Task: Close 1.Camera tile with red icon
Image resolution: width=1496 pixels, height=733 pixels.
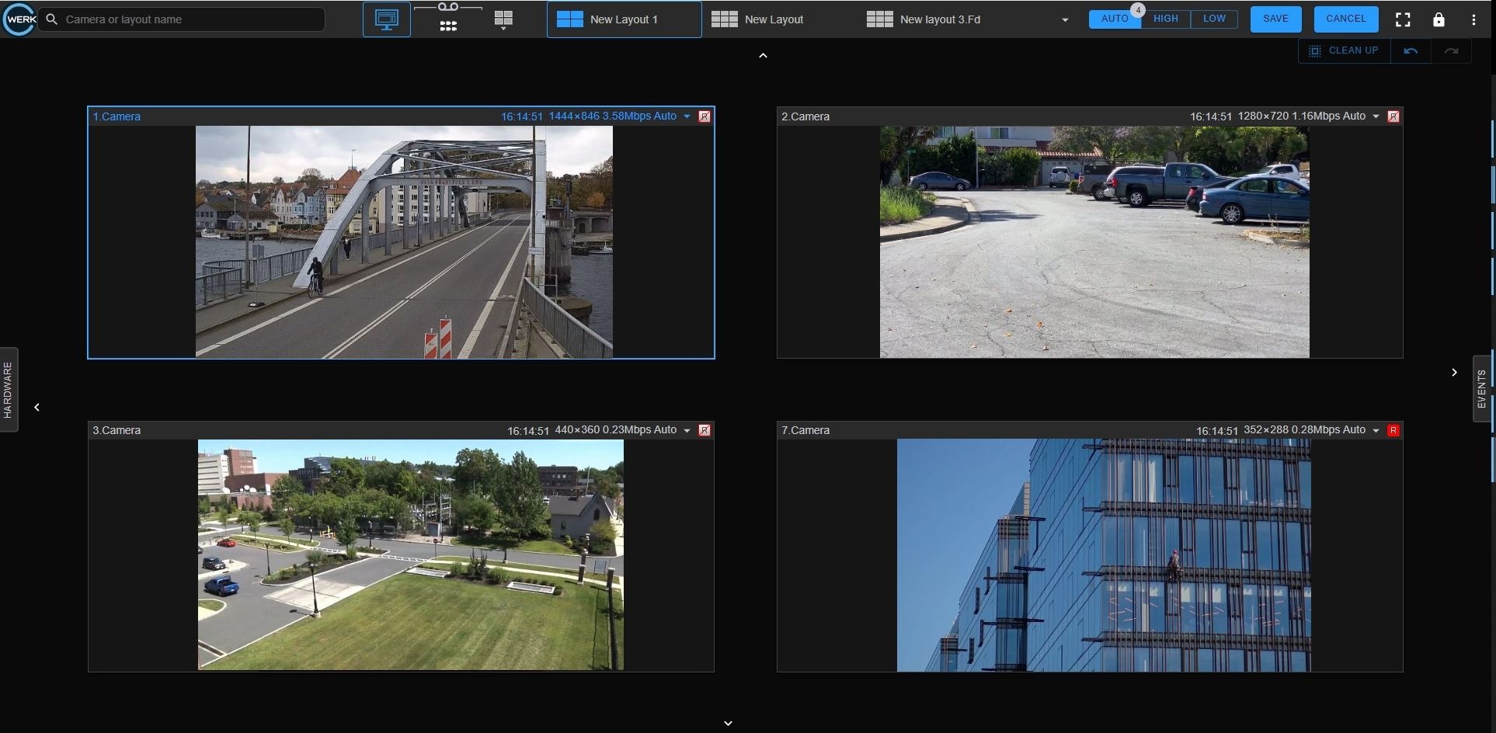Action: tap(705, 116)
